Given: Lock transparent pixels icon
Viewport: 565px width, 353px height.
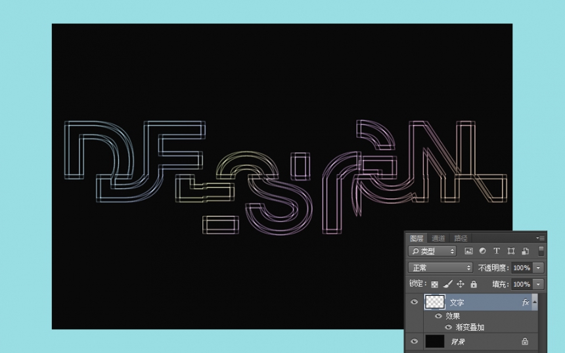Looking at the screenshot, I should pos(434,284).
